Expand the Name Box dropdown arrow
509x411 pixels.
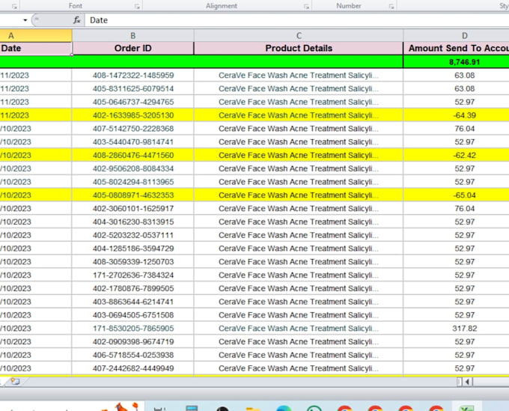25,20
